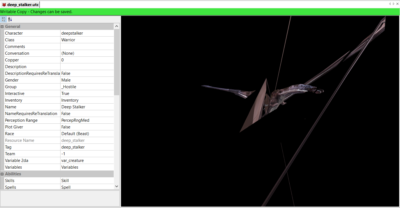Toggle NameRequiresReTranslation False value
The image size is (400, 208).
[87, 114]
